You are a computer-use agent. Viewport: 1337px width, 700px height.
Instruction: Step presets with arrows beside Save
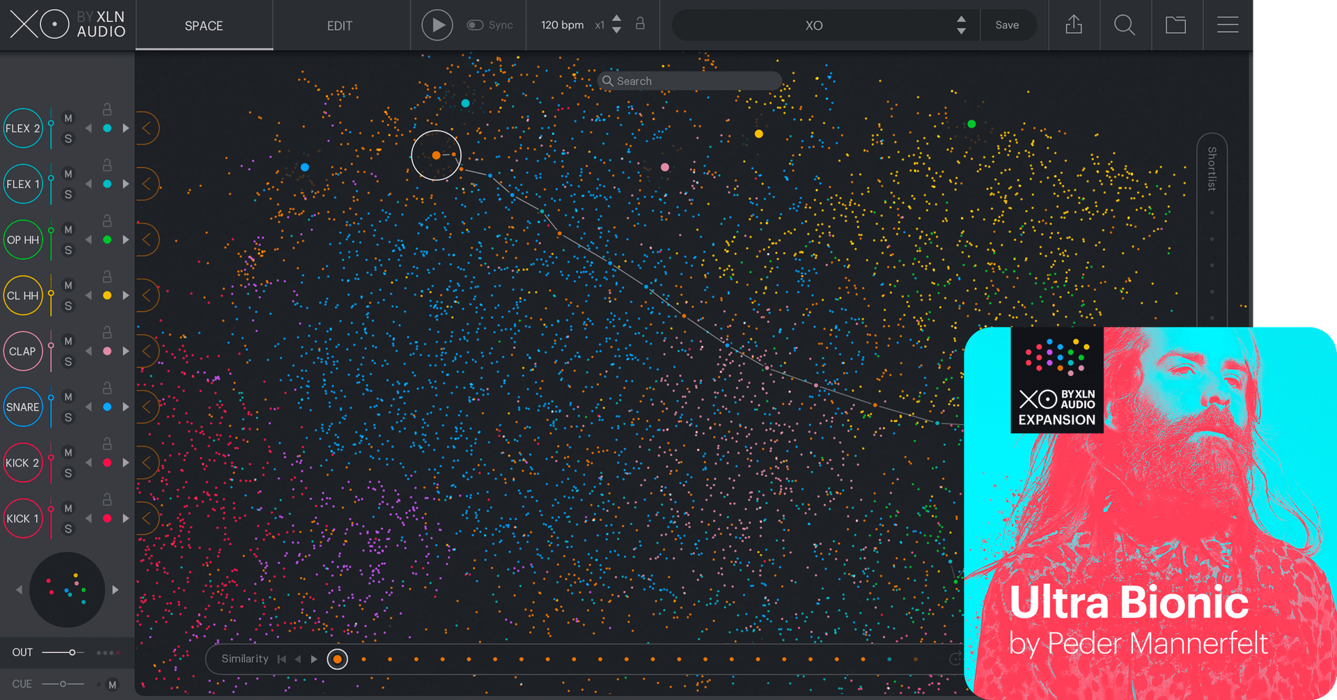pos(961,25)
